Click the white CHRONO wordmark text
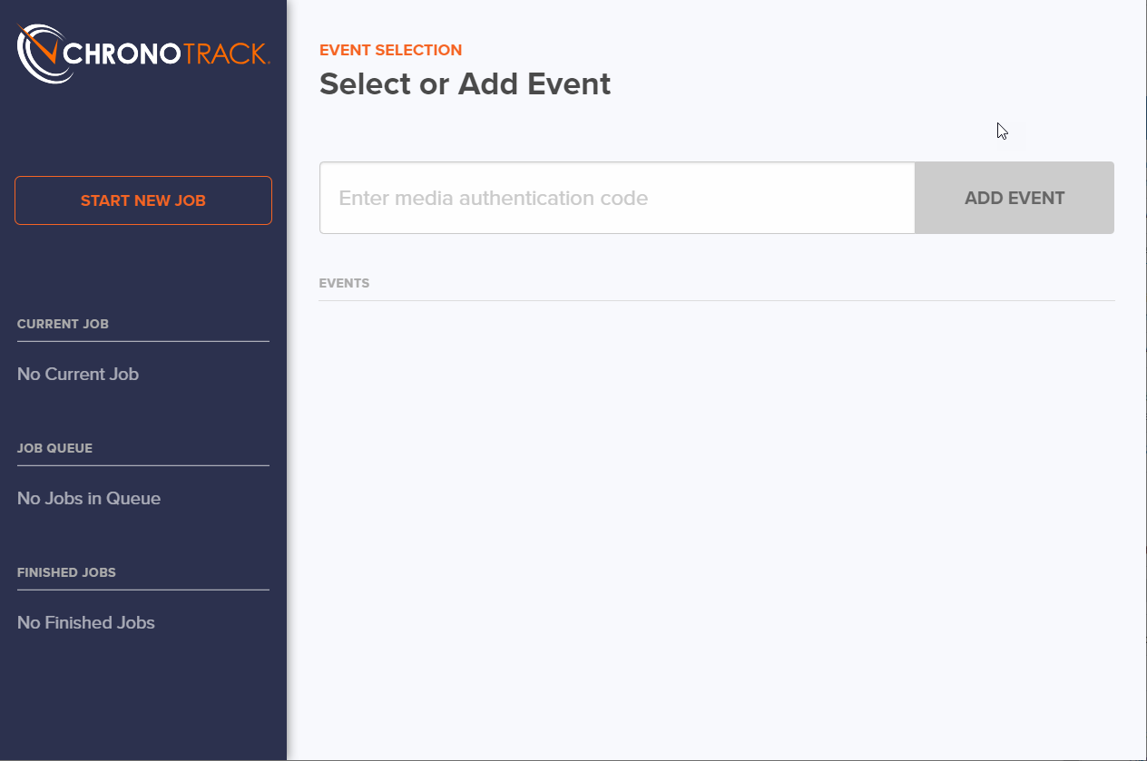The image size is (1147, 761). tap(122, 53)
